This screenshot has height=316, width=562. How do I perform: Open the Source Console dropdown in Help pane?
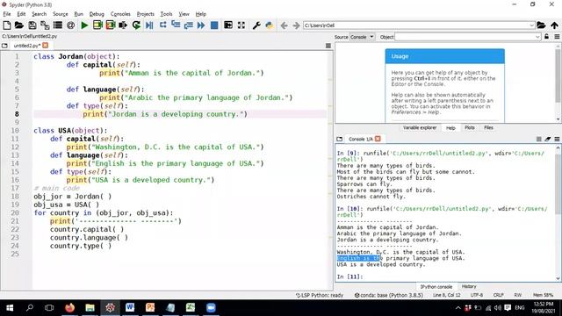click(x=362, y=37)
